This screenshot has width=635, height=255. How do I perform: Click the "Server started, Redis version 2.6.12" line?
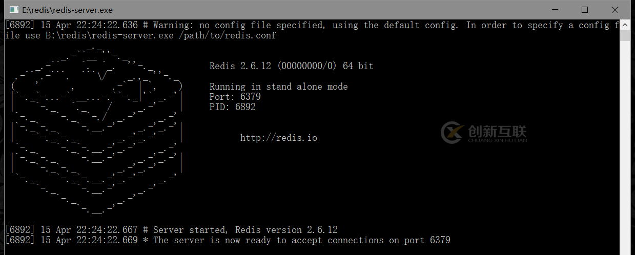[x=245, y=230]
